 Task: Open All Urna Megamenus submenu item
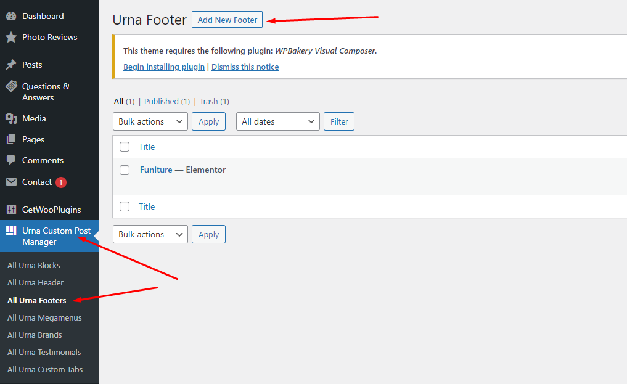pyautogui.click(x=44, y=317)
